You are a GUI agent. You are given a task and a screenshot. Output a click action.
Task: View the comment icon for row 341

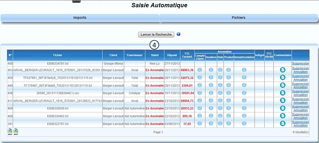pos(283,123)
